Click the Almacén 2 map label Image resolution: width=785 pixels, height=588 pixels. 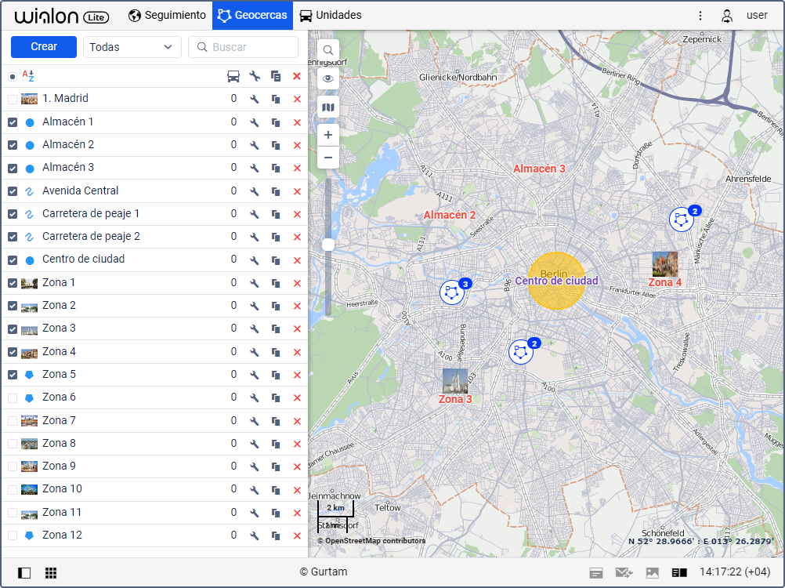(450, 216)
